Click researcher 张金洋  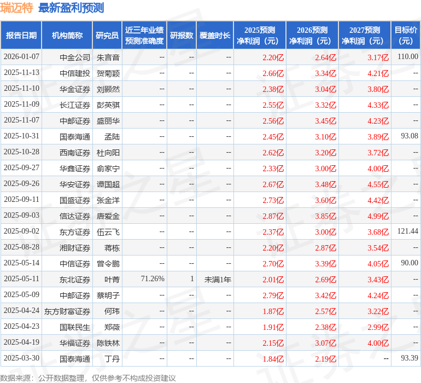pos(108,200)
